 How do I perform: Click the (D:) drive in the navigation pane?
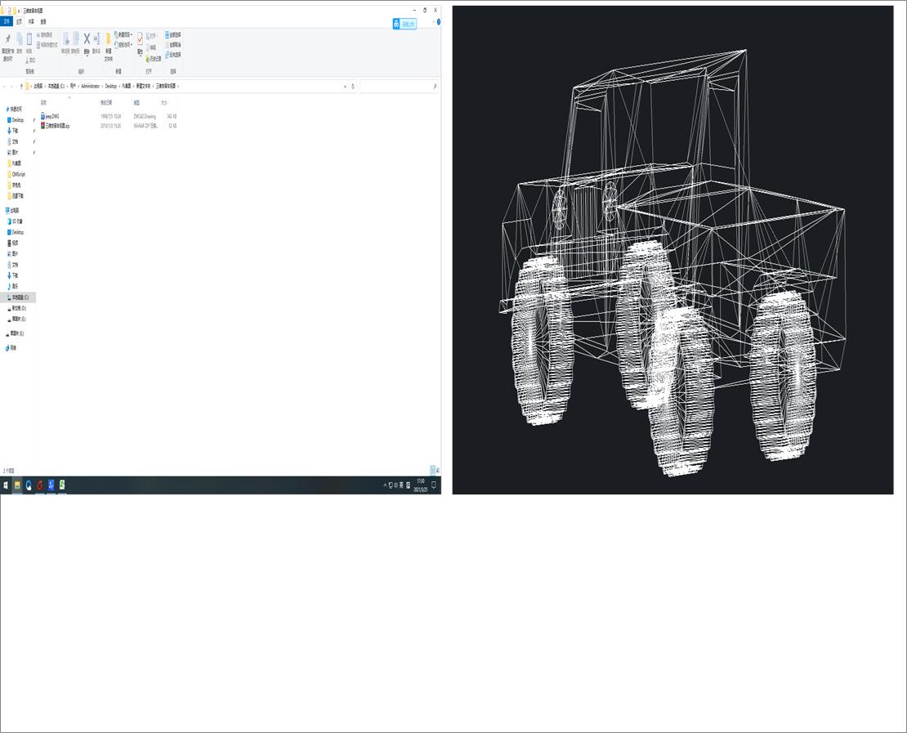[17, 308]
